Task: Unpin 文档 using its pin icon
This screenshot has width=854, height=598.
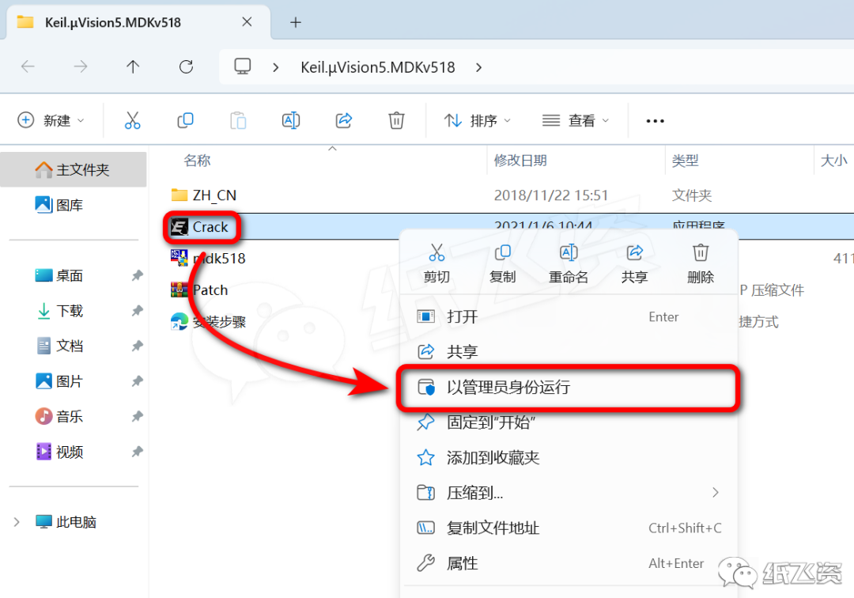Action: tap(137, 346)
